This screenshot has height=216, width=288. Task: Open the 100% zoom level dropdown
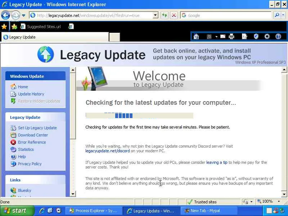[x=279, y=202]
